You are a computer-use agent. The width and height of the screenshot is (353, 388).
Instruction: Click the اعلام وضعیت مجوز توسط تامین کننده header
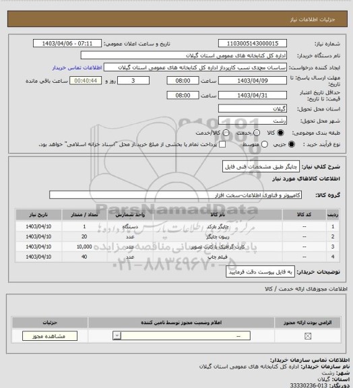[x=181, y=323]
